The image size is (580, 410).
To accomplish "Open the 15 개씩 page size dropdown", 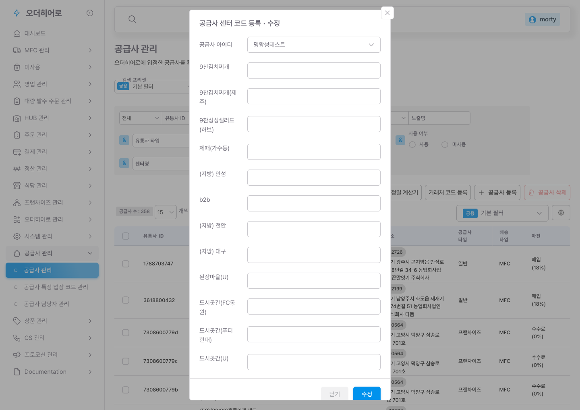I will 166,212.
